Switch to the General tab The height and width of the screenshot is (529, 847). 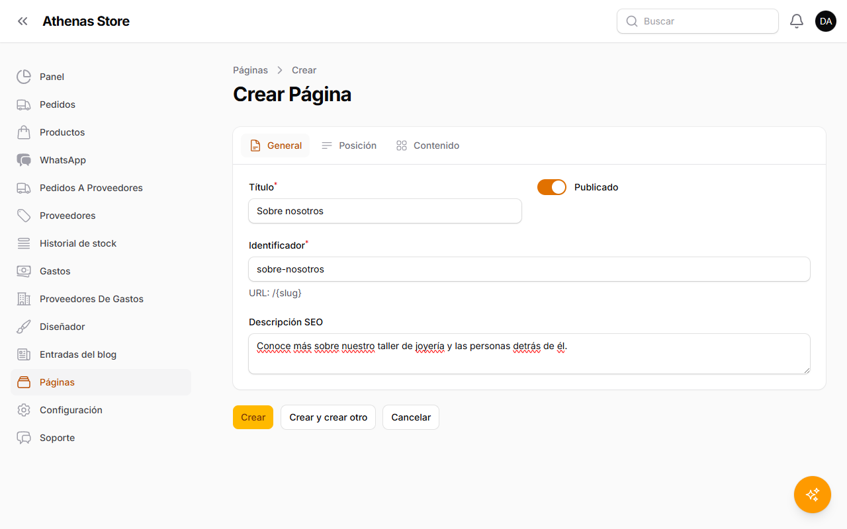275,145
